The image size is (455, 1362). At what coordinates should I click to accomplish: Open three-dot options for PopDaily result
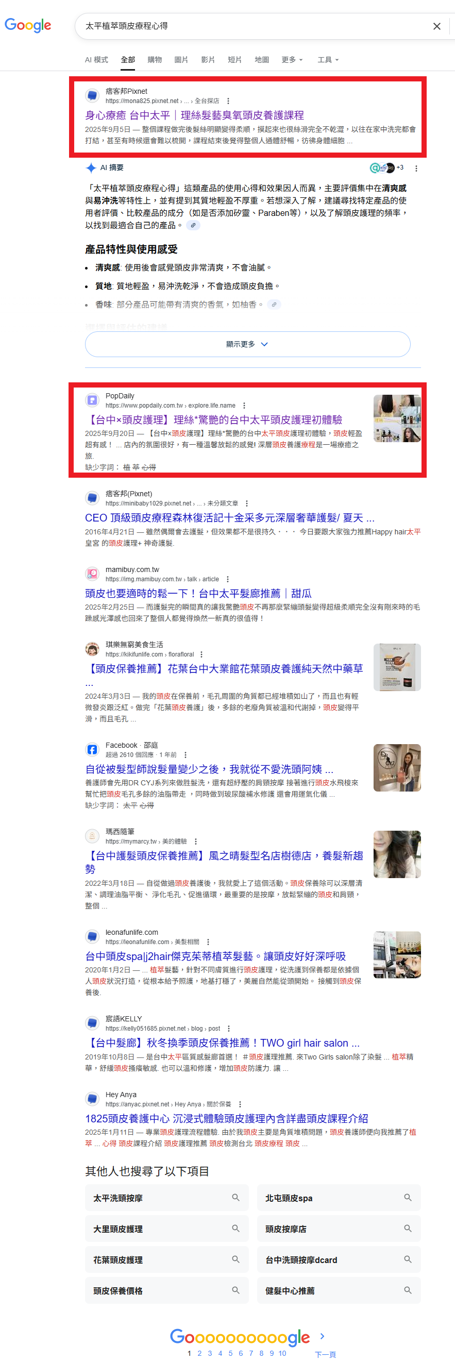244,406
